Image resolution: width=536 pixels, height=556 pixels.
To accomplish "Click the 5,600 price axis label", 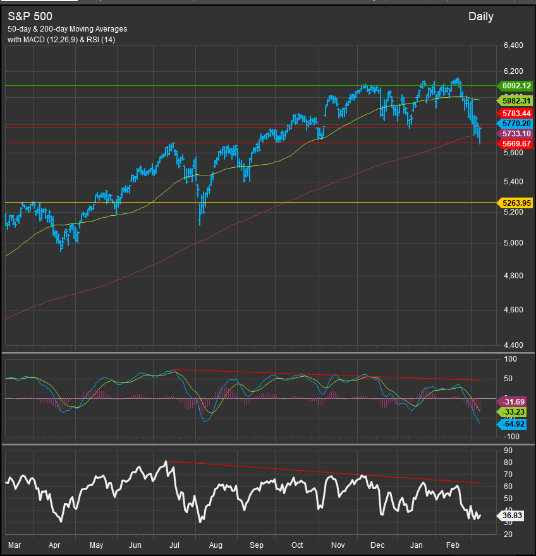I will pos(513,153).
